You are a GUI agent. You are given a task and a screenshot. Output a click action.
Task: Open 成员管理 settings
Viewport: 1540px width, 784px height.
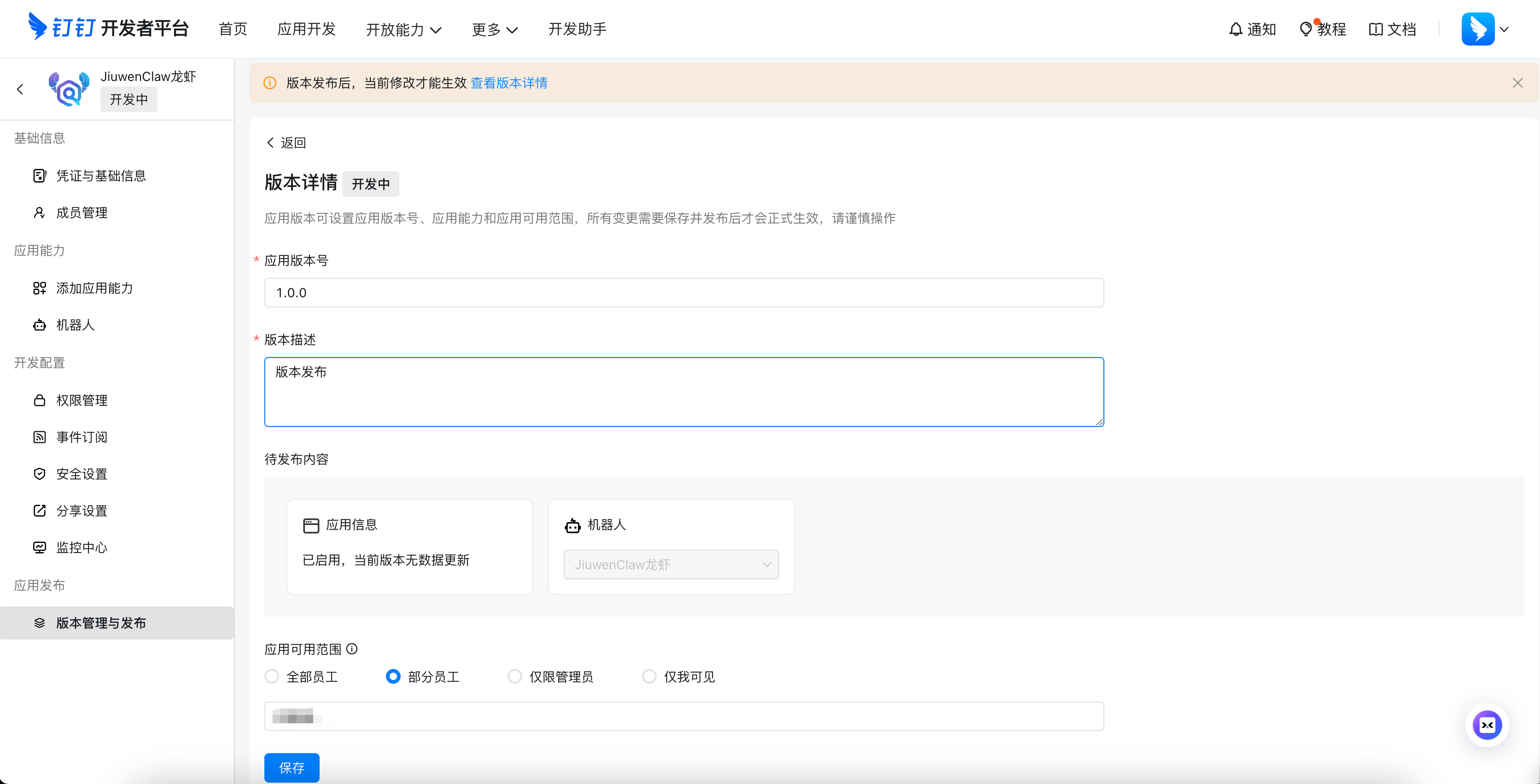click(x=82, y=213)
